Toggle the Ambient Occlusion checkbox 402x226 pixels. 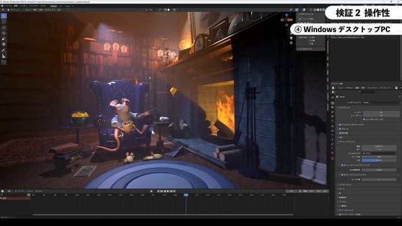[x=340, y=124]
